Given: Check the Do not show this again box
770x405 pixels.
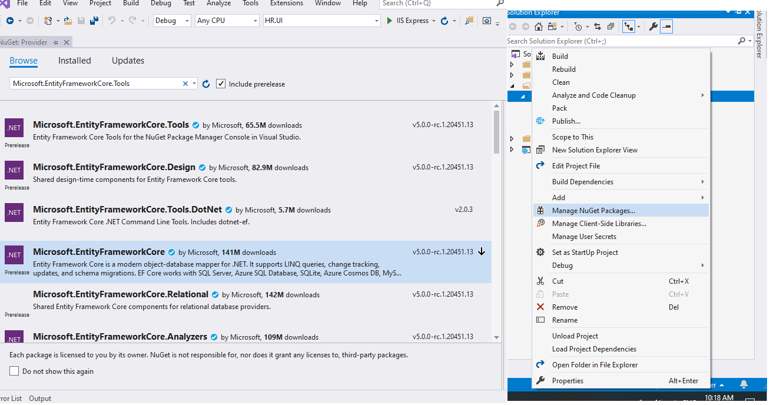Looking at the screenshot, I should [14, 371].
